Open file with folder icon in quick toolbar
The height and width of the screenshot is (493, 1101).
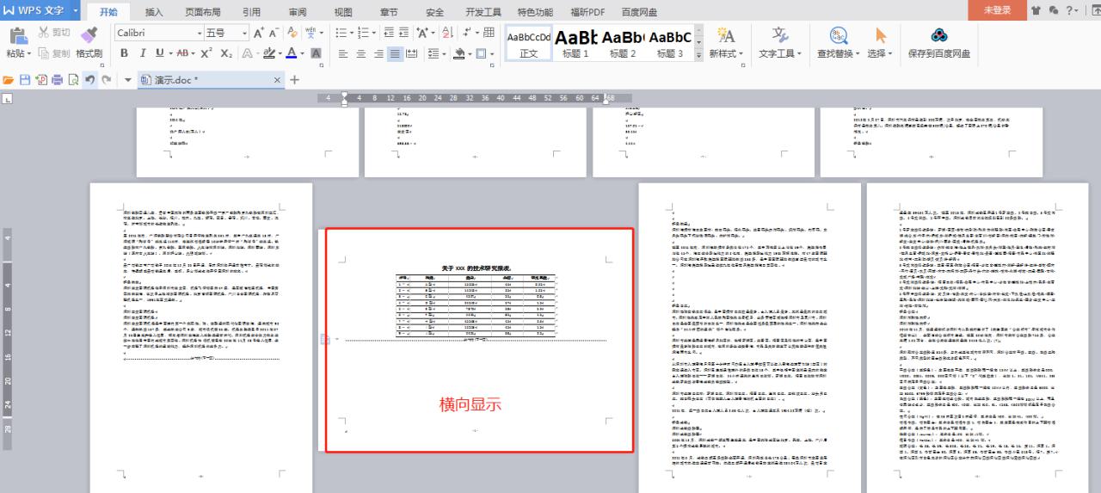pos(9,79)
